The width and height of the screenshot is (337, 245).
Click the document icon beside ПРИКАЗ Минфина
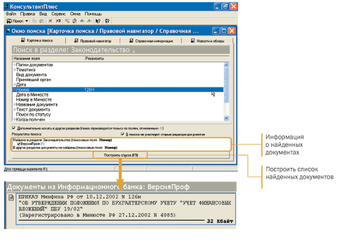(11, 197)
